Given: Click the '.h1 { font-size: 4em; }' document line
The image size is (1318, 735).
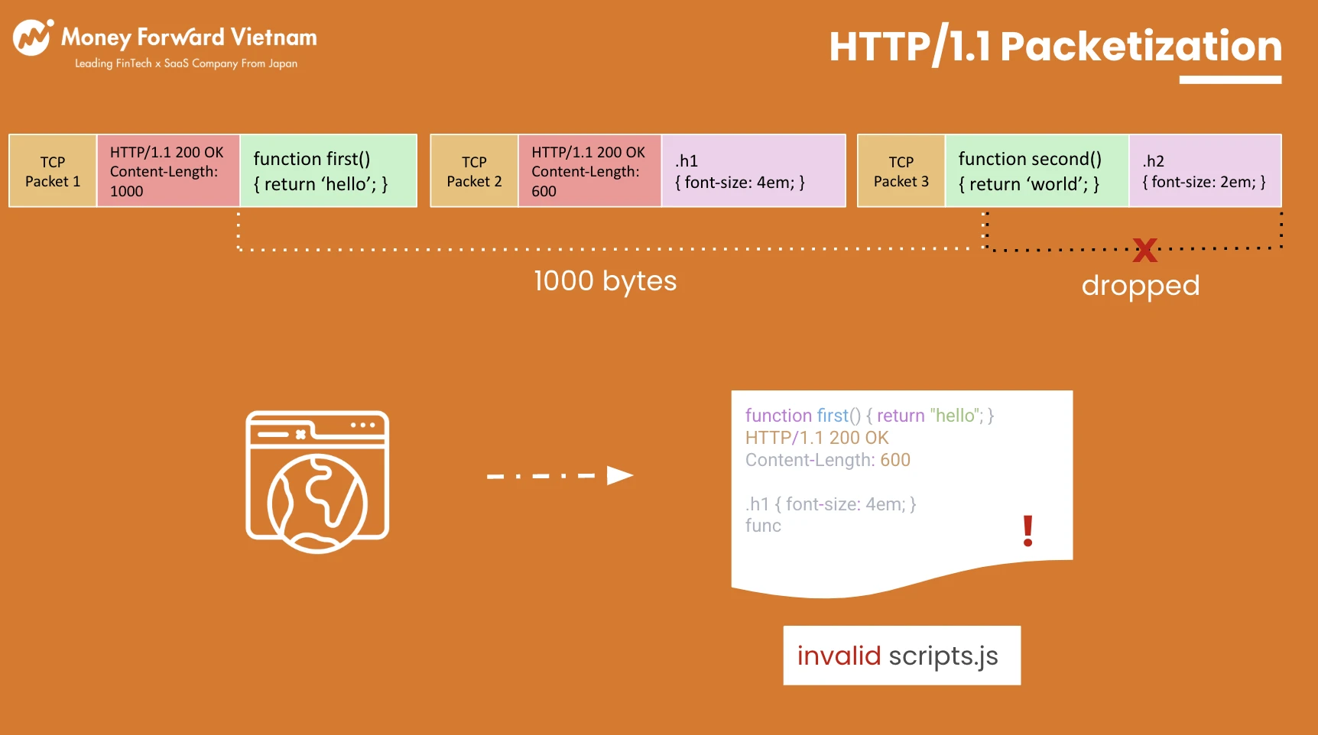Looking at the screenshot, I should pyautogui.click(x=830, y=504).
